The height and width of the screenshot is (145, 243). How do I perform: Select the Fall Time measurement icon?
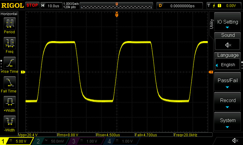[10, 82]
